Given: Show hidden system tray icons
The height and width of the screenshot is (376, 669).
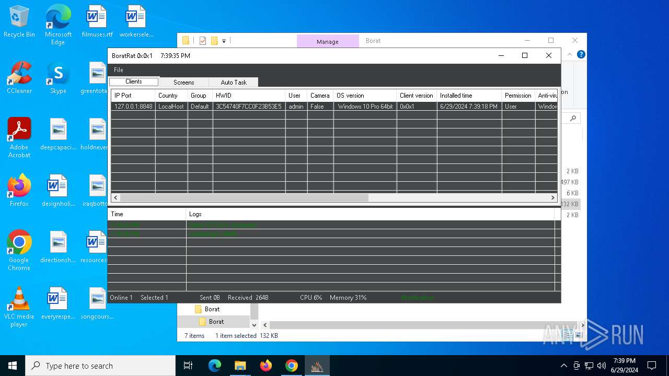Looking at the screenshot, I should click(x=563, y=366).
